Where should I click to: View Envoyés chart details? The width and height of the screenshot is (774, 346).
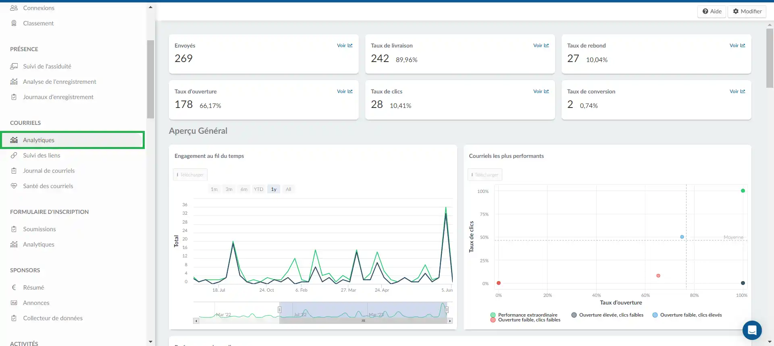click(x=345, y=46)
